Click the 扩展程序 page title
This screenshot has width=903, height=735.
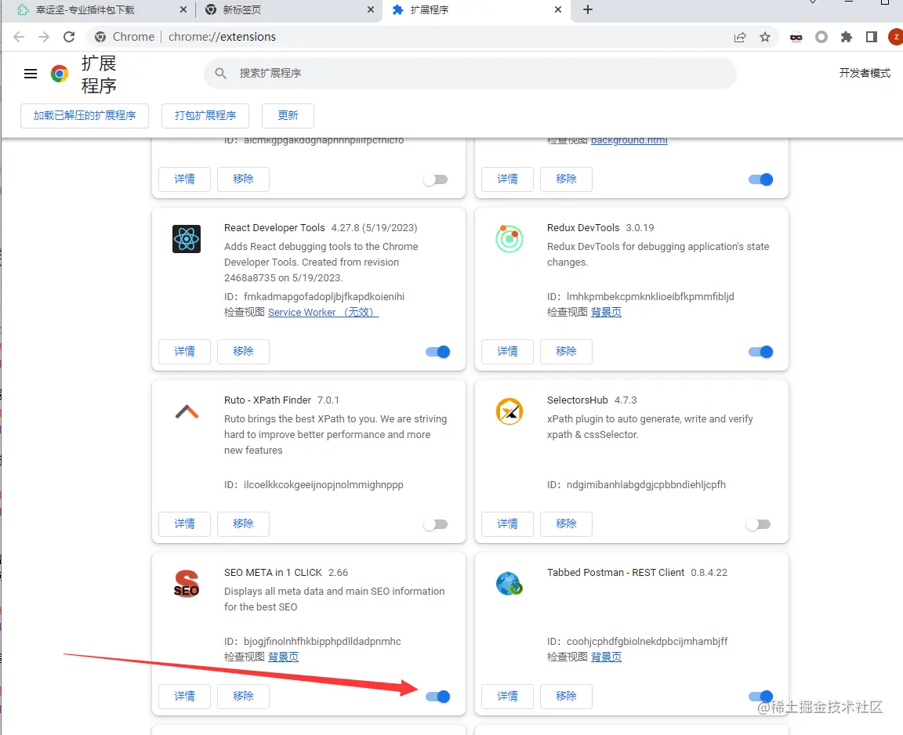pyautogui.click(x=99, y=74)
